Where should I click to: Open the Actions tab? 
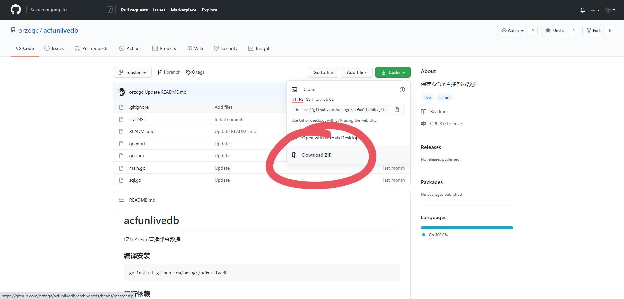coord(130,48)
